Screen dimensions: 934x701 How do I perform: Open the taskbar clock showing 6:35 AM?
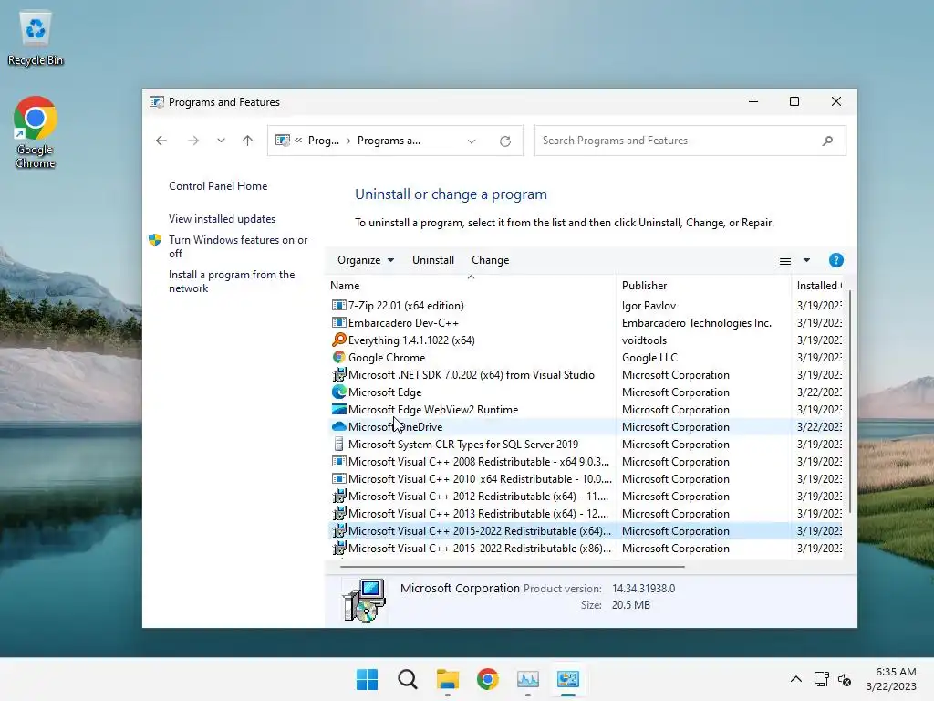click(x=891, y=679)
